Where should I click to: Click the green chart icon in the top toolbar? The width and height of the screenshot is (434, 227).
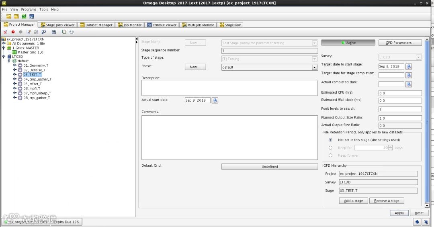tap(24, 16)
